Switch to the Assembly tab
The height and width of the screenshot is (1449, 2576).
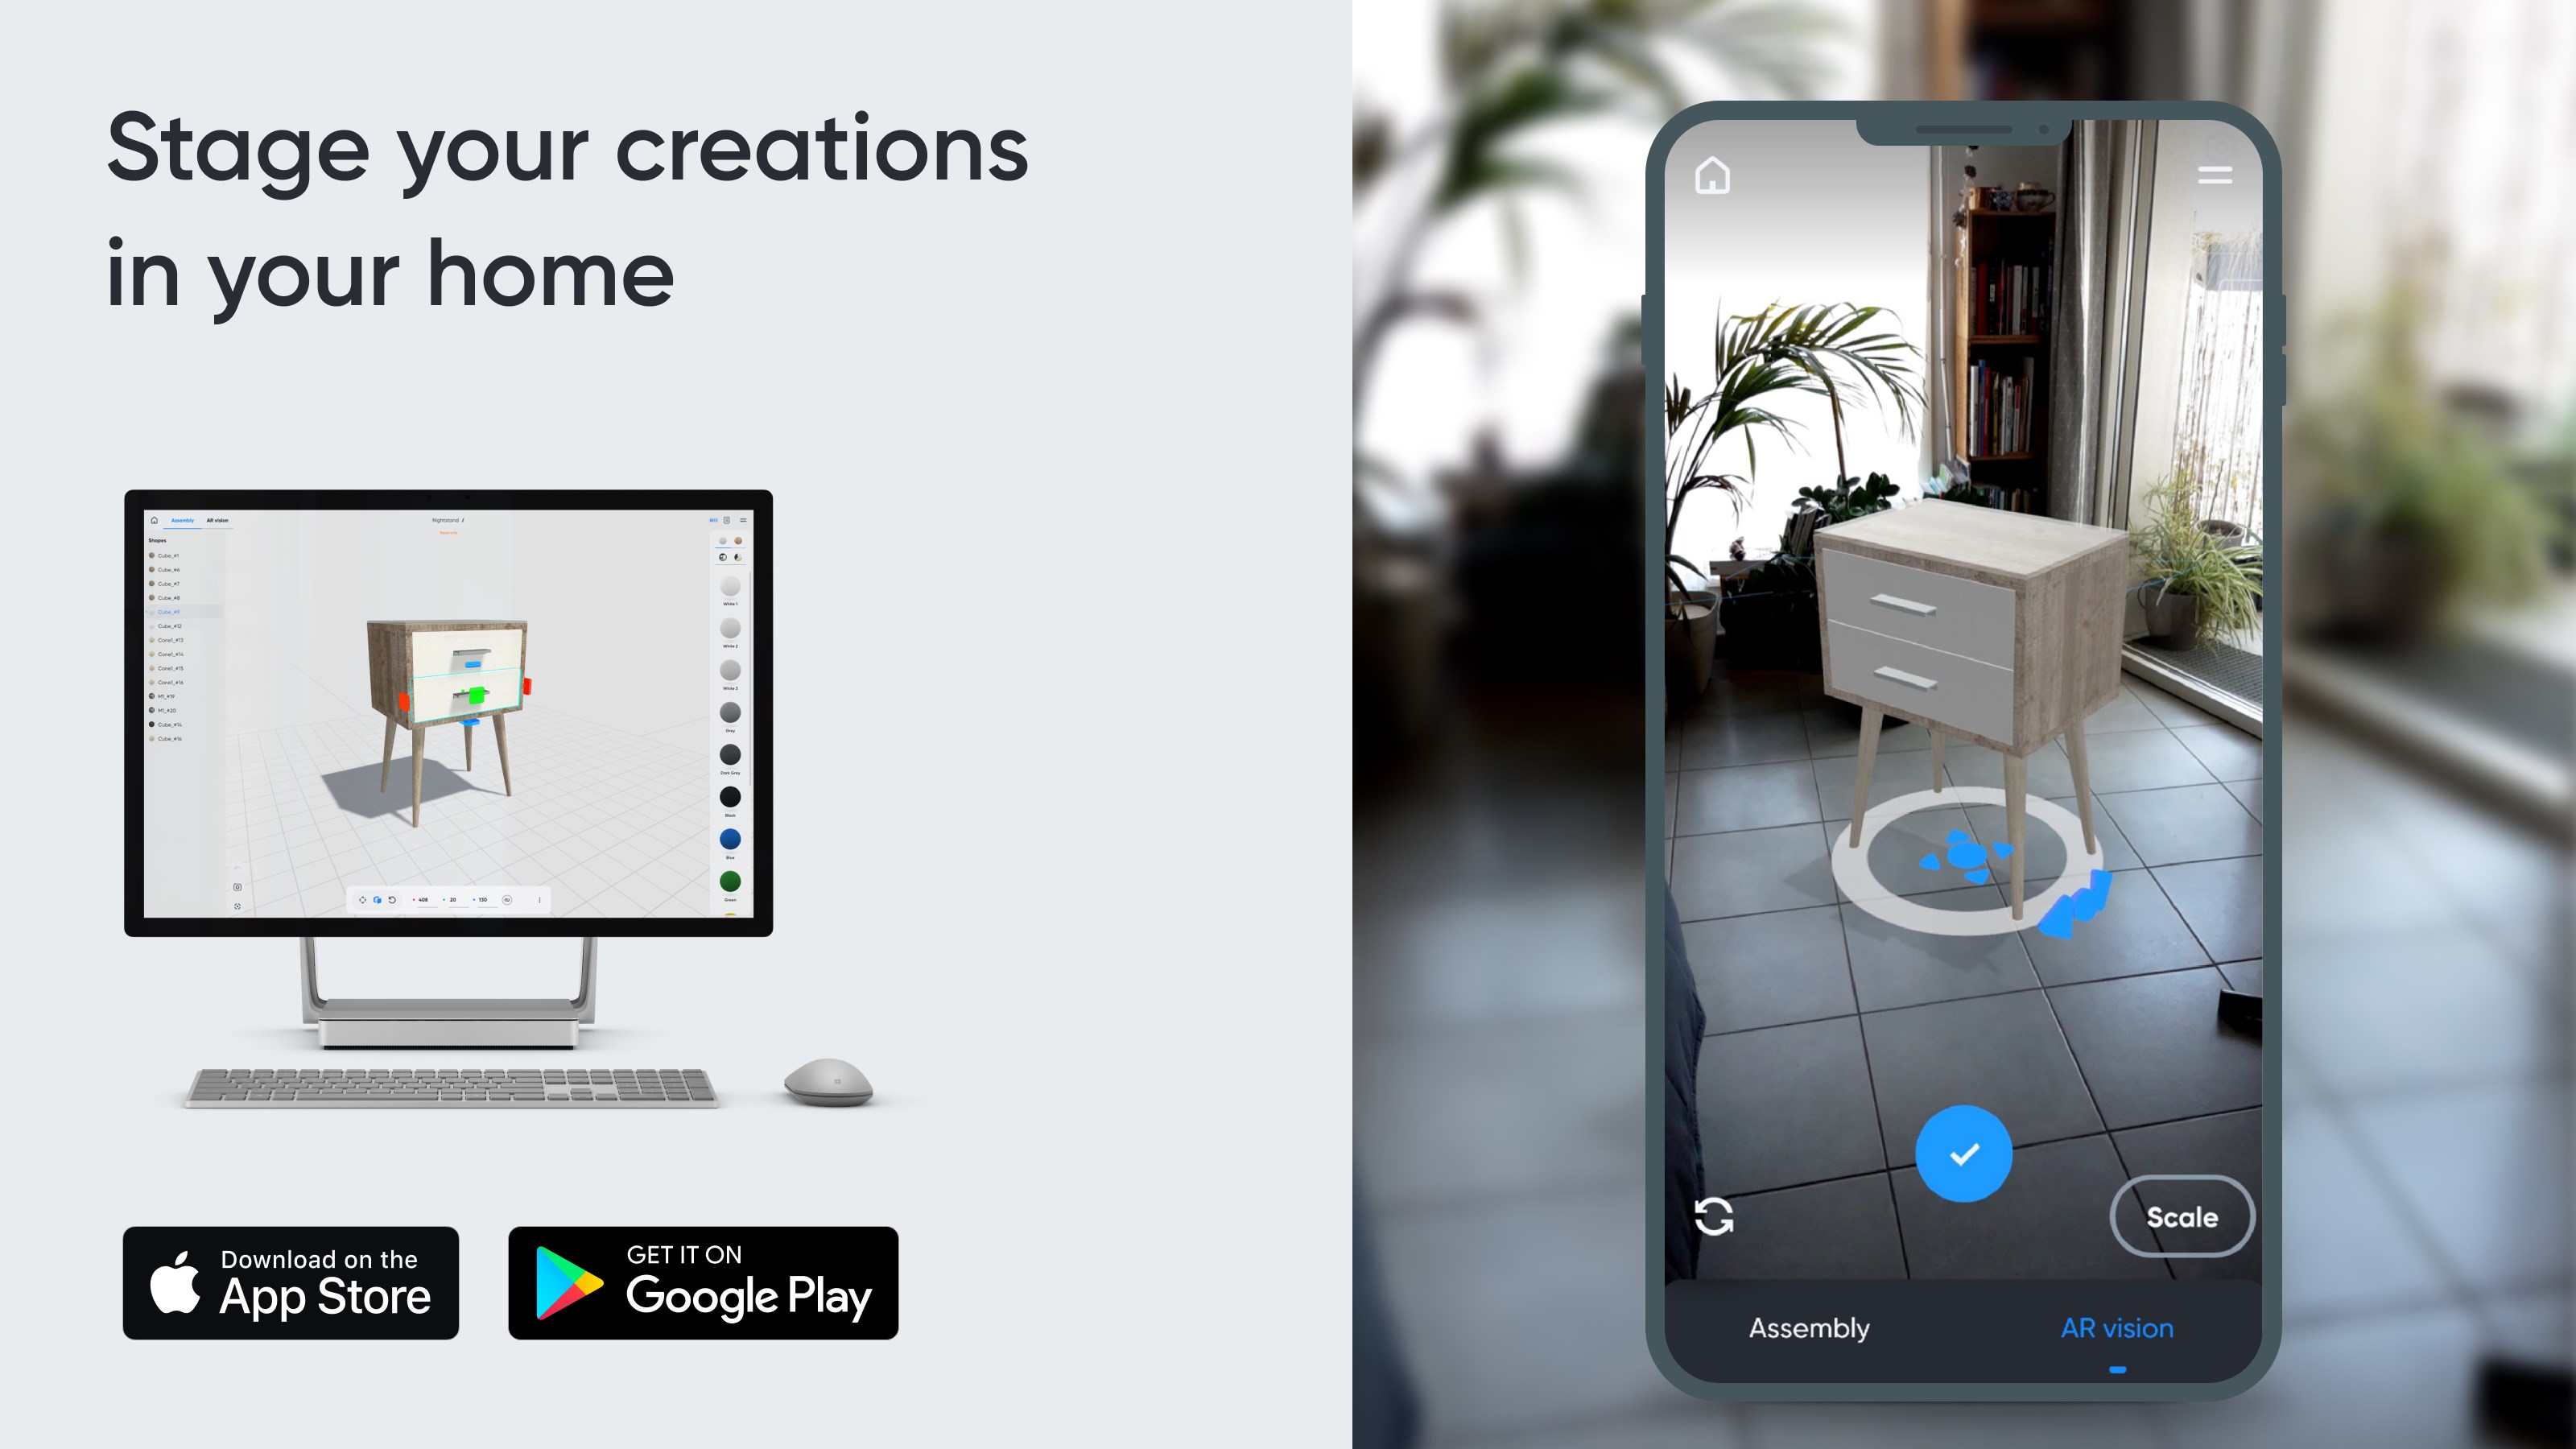[1808, 1327]
